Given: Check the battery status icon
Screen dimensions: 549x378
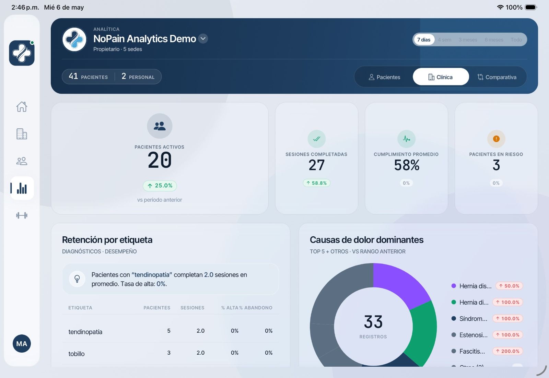Looking at the screenshot, I should coord(531,7).
